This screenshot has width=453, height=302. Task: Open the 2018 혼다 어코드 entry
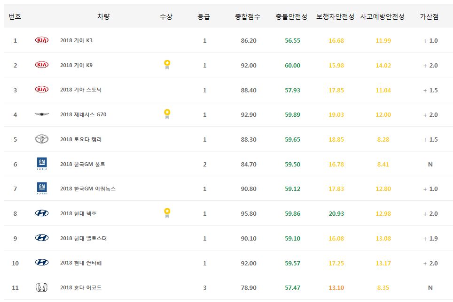coord(81,287)
